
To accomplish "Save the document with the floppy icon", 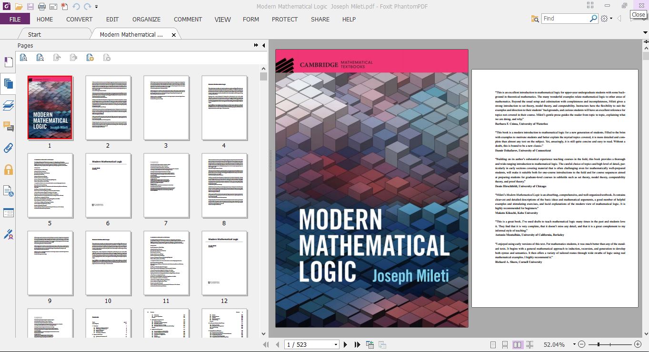I will click(x=30, y=7).
